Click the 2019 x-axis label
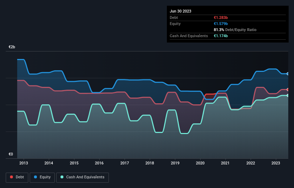The image size is (294, 188). click(x=175, y=163)
